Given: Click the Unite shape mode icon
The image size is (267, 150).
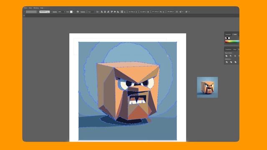Looking at the screenshot, I should [227, 56].
